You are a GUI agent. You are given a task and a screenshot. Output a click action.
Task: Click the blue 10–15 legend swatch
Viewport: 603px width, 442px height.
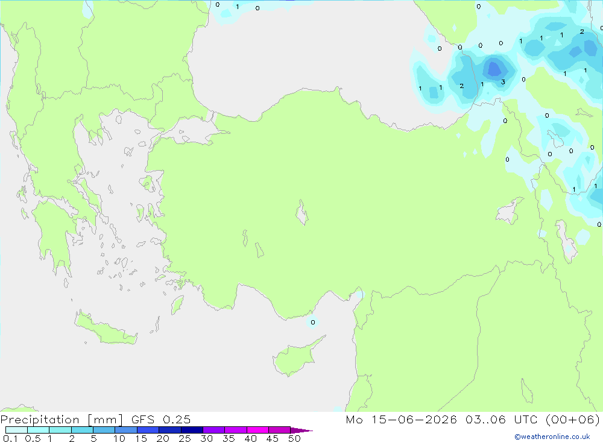pos(126,430)
